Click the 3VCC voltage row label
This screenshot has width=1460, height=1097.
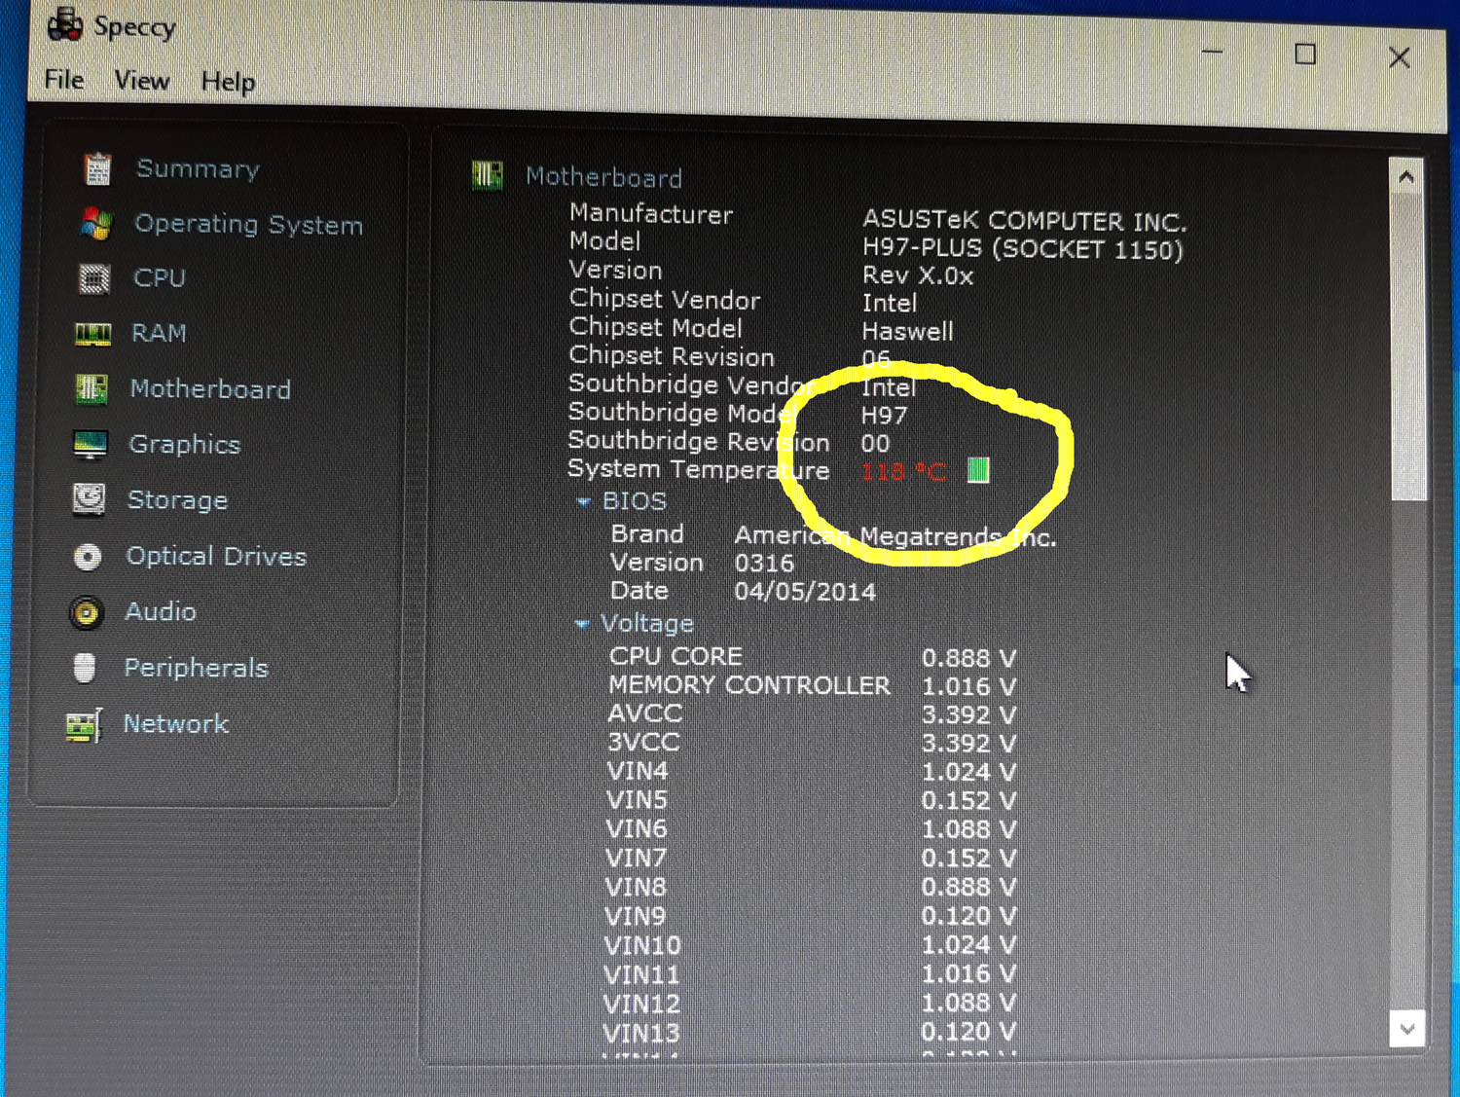click(x=643, y=742)
